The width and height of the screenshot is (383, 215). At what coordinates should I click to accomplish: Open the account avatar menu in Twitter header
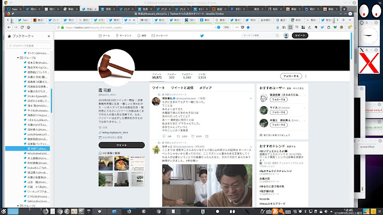[x=286, y=36]
